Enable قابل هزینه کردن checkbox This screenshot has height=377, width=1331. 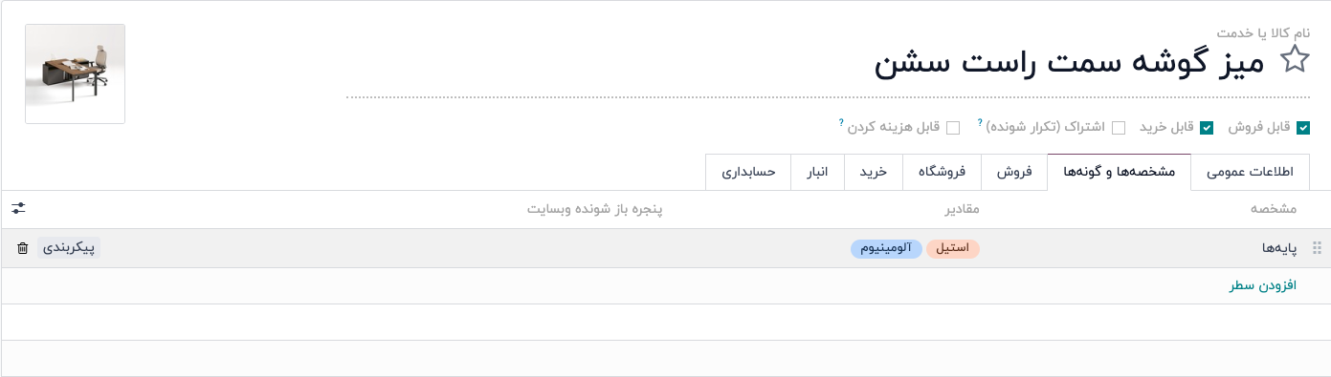click(x=953, y=128)
